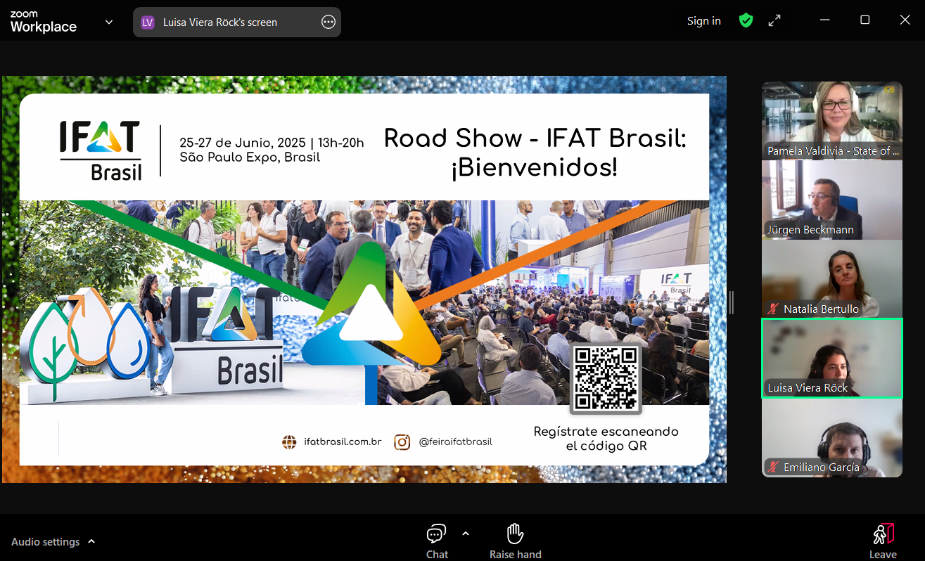The height and width of the screenshot is (561, 925).
Task: Click the Zoom Workplace logo
Action: click(44, 22)
